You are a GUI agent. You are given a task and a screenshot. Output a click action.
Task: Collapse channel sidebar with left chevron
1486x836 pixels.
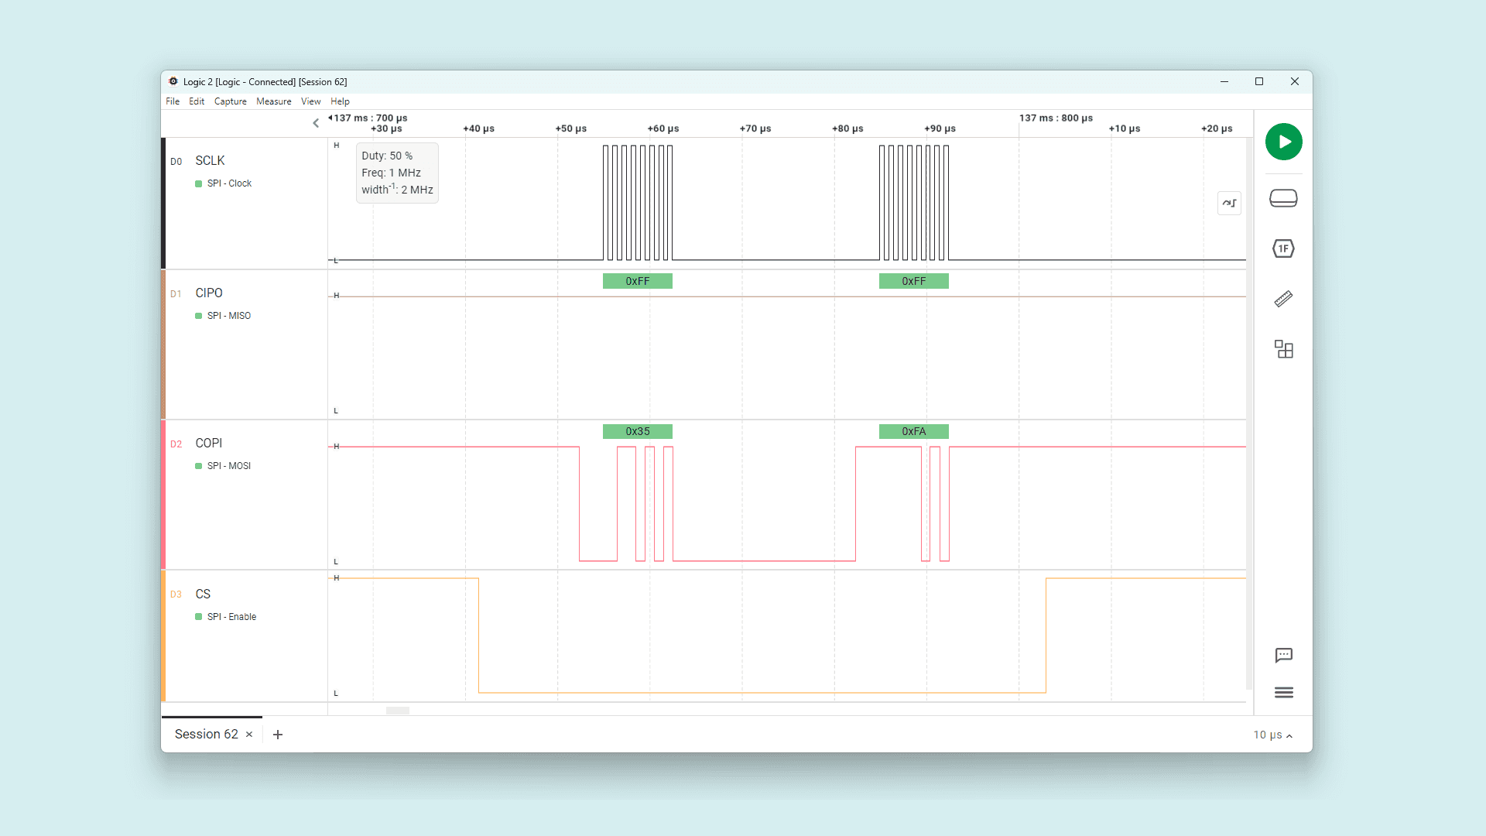[x=316, y=123]
